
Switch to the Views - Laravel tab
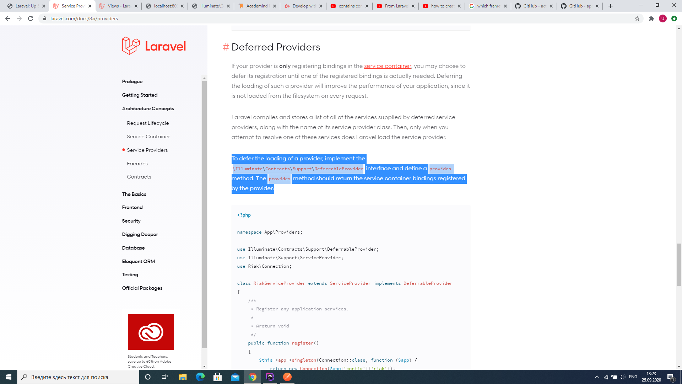pyautogui.click(x=118, y=6)
